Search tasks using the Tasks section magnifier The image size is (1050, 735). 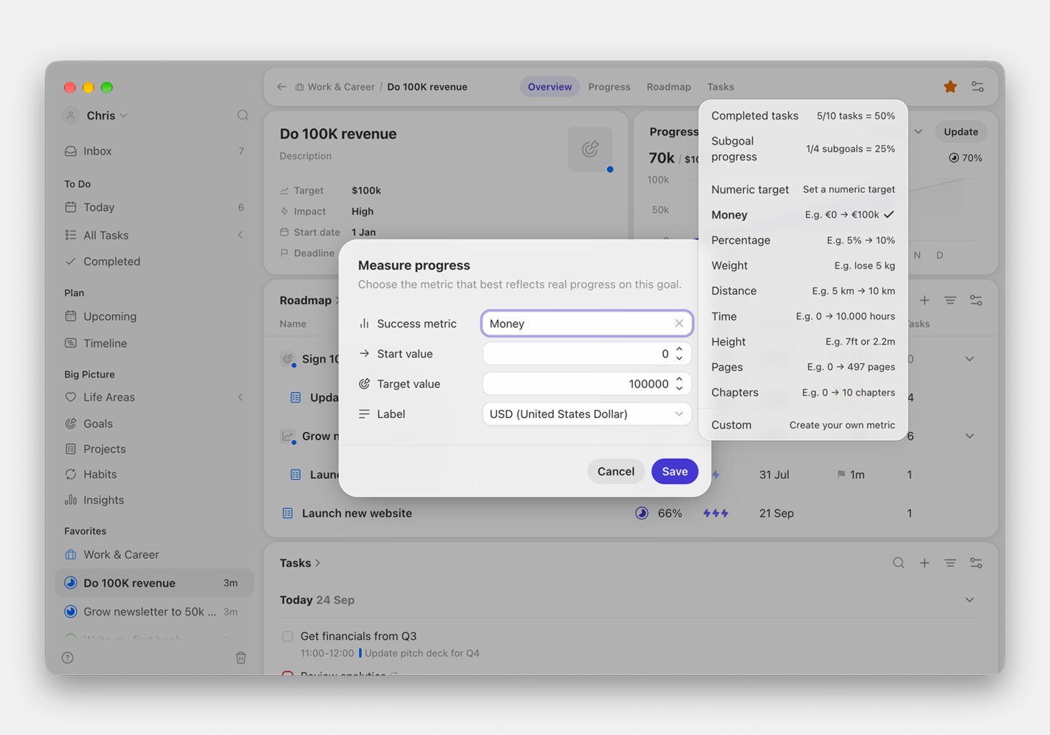tap(898, 563)
